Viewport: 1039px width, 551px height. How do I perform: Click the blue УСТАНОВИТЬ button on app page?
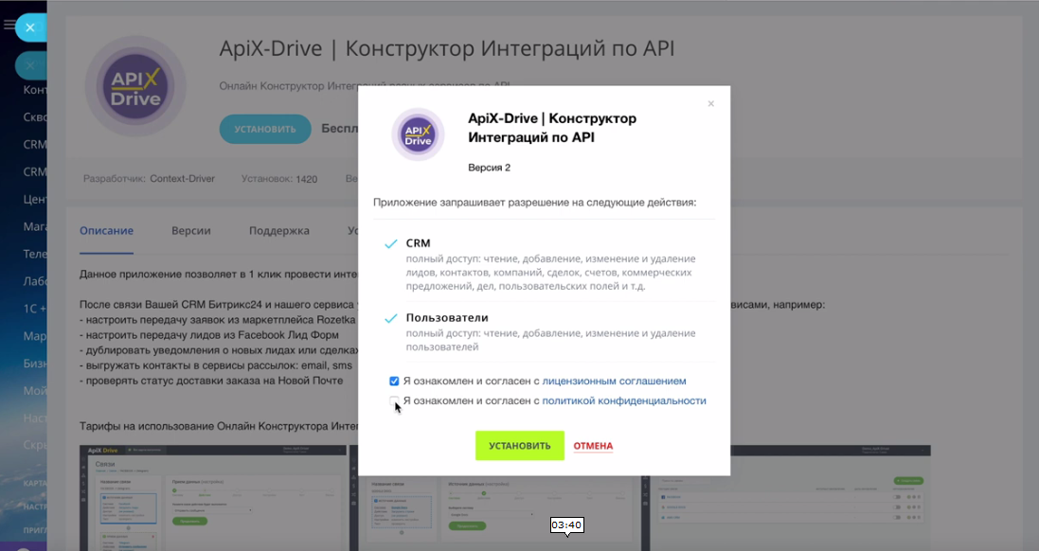[x=265, y=129]
